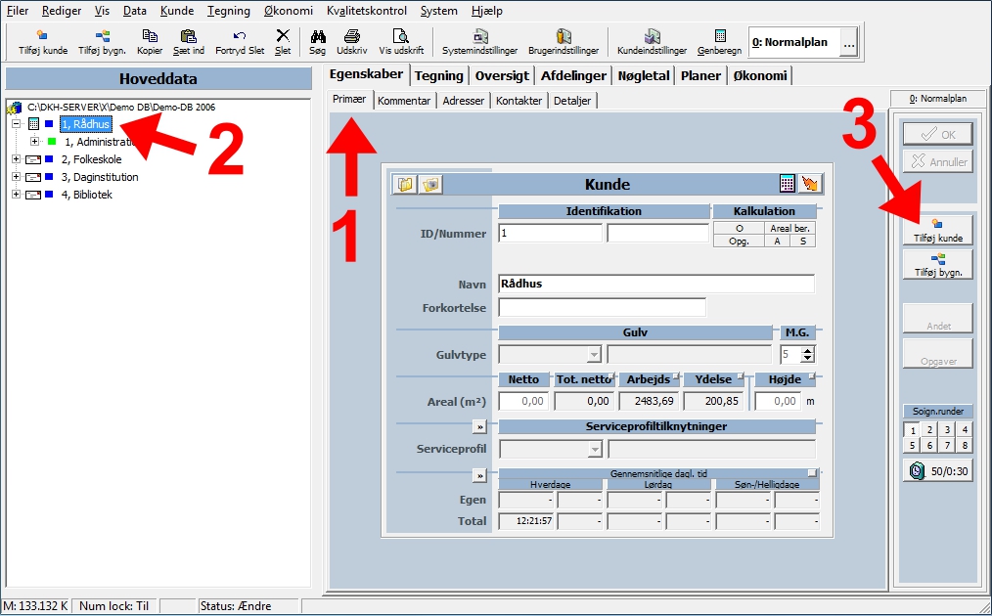Toggle the box on Gennemsnitlige dagl. tid header
The width and height of the screenshot is (992, 616).
pos(812,472)
